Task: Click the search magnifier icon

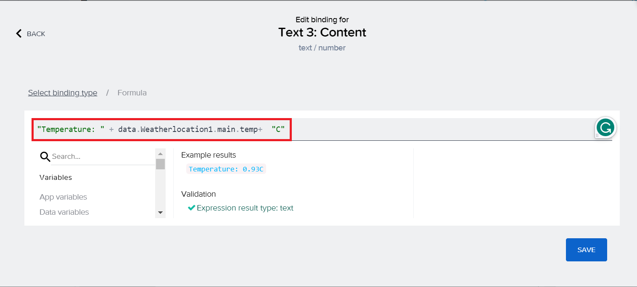Action: [x=45, y=157]
